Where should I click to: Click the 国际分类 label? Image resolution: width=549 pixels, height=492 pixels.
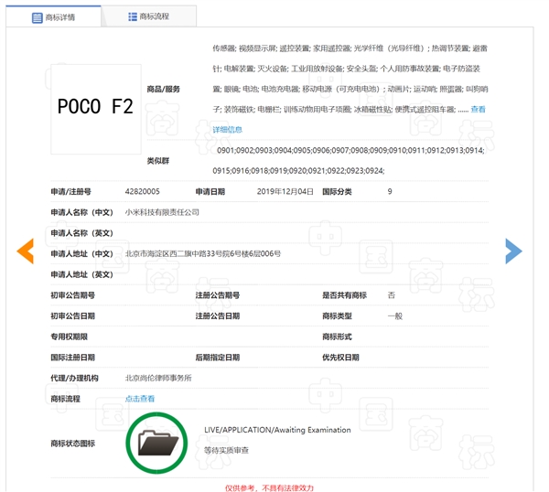click(337, 192)
